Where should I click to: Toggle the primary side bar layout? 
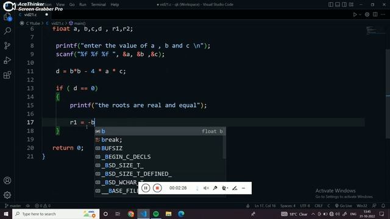(x=331, y=4)
